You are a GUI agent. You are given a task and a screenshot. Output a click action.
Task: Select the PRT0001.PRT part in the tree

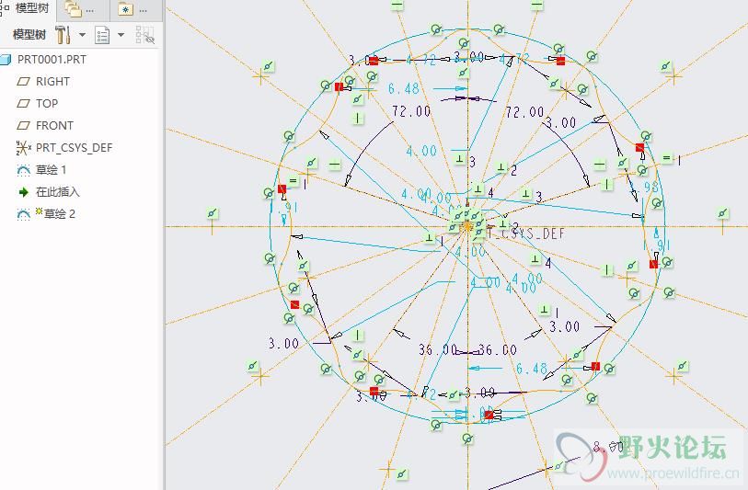(52, 60)
